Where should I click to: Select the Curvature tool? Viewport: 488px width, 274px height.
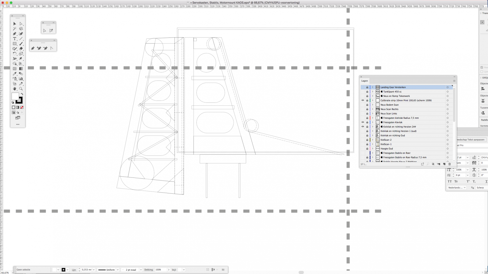tap(21, 34)
